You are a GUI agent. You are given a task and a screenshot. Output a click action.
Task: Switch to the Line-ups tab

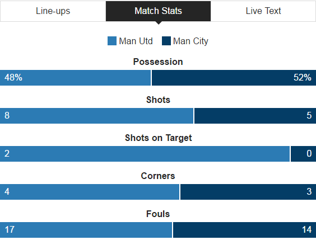point(53,11)
